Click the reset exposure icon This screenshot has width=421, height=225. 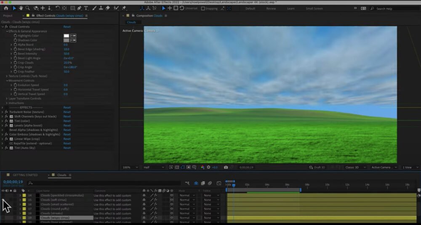coord(208,167)
